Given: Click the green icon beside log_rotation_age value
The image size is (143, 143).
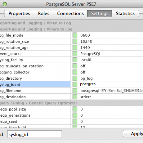Looking at the screenshot, I should click(75, 48).
